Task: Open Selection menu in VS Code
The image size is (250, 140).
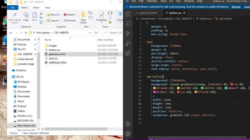Action: click(152, 1)
